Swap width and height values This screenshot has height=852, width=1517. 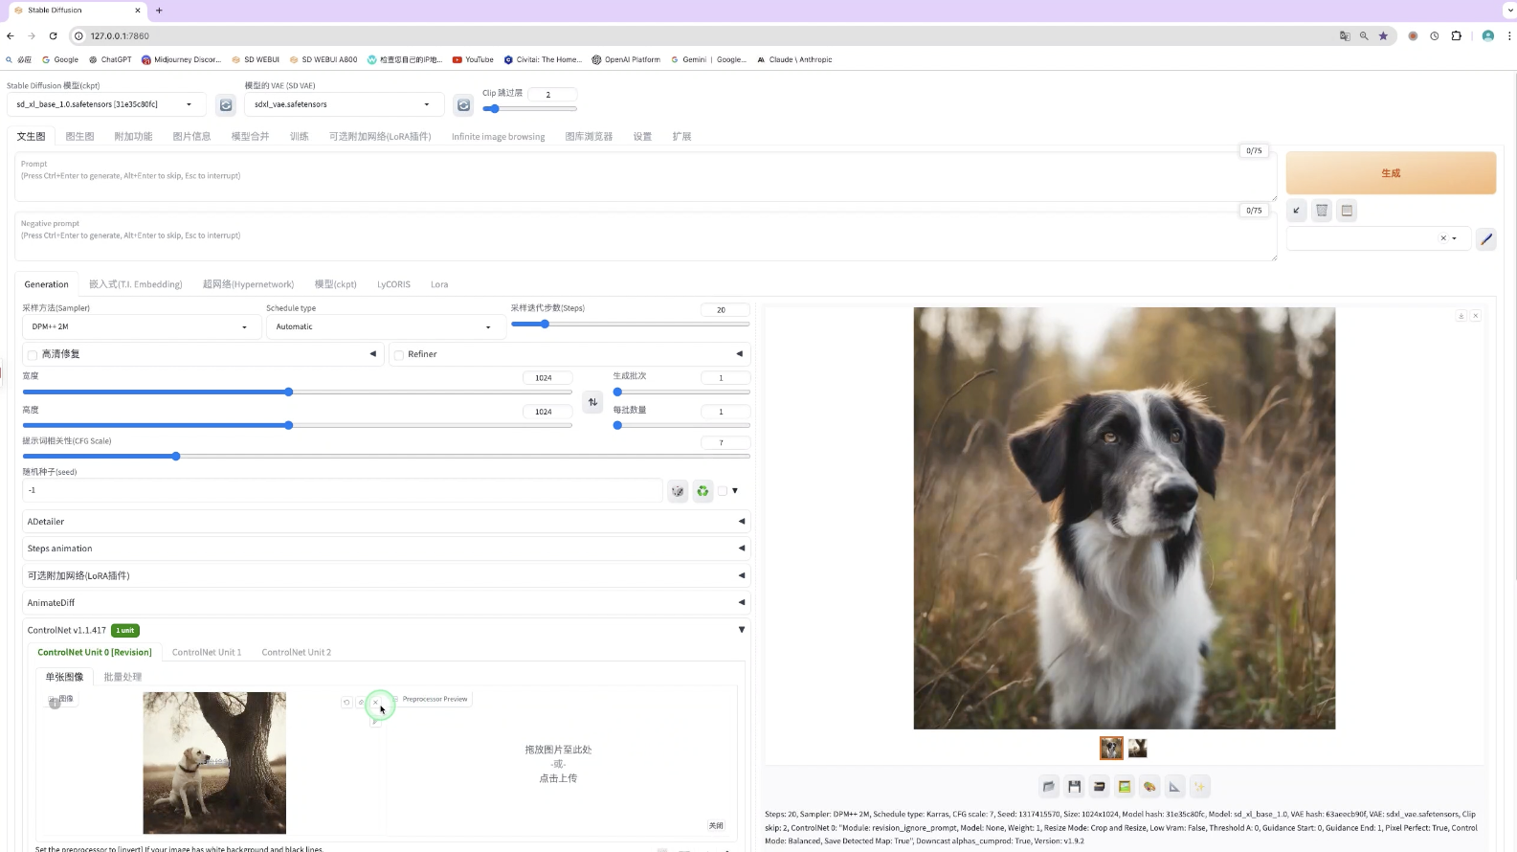tap(592, 402)
